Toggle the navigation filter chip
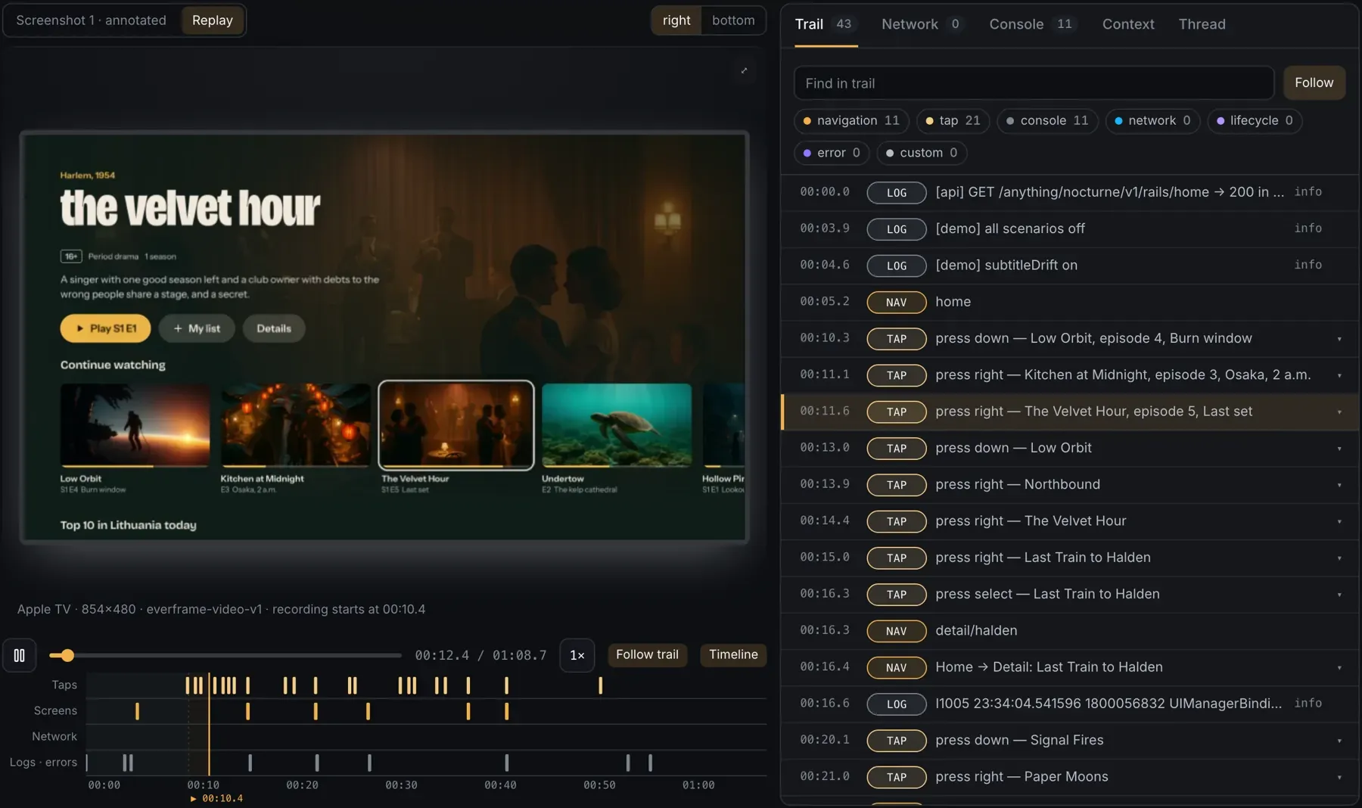This screenshot has height=808, width=1362. pyautogui.click(x=852, y=120)
